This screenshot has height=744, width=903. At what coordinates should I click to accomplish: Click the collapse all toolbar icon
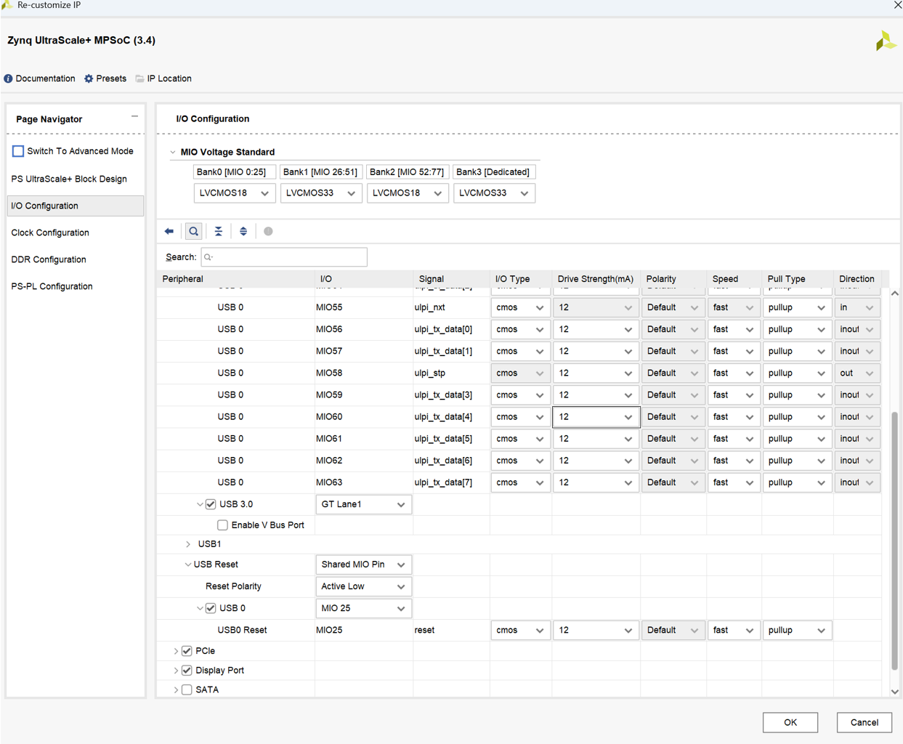click(219, 231)
